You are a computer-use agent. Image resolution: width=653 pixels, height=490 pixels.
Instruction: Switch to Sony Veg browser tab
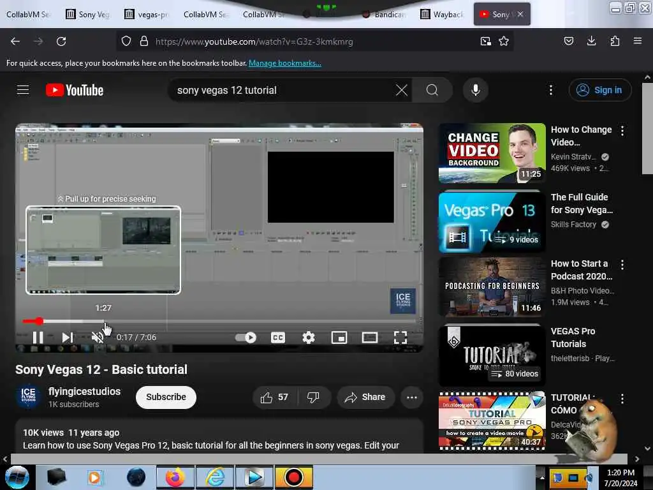point(88,15)
